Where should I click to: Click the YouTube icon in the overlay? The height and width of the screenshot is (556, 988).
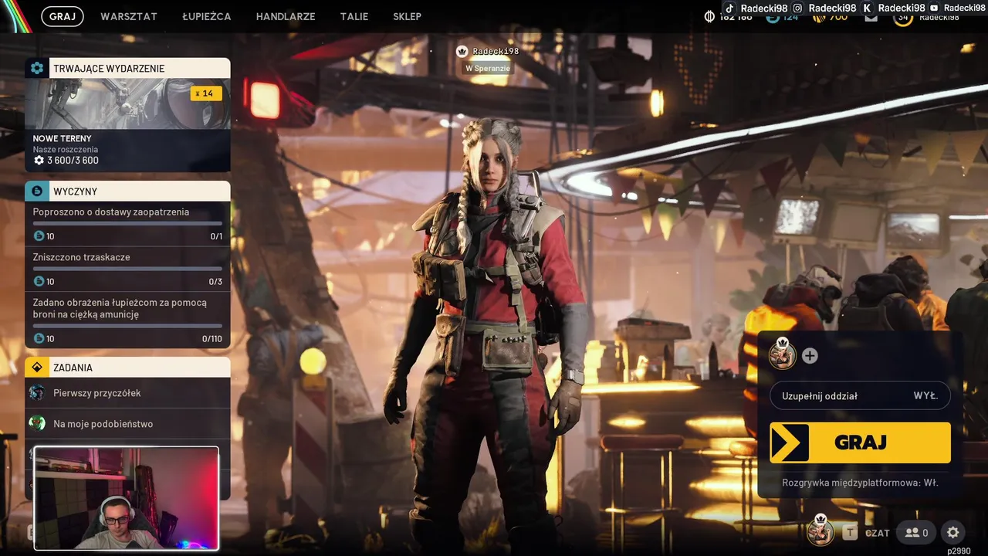click(x=934, y=8)
